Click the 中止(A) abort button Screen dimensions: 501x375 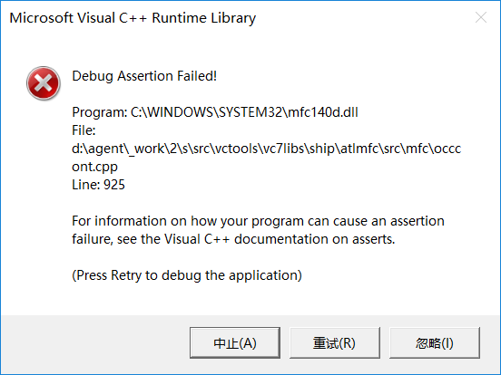click(235, 342)
